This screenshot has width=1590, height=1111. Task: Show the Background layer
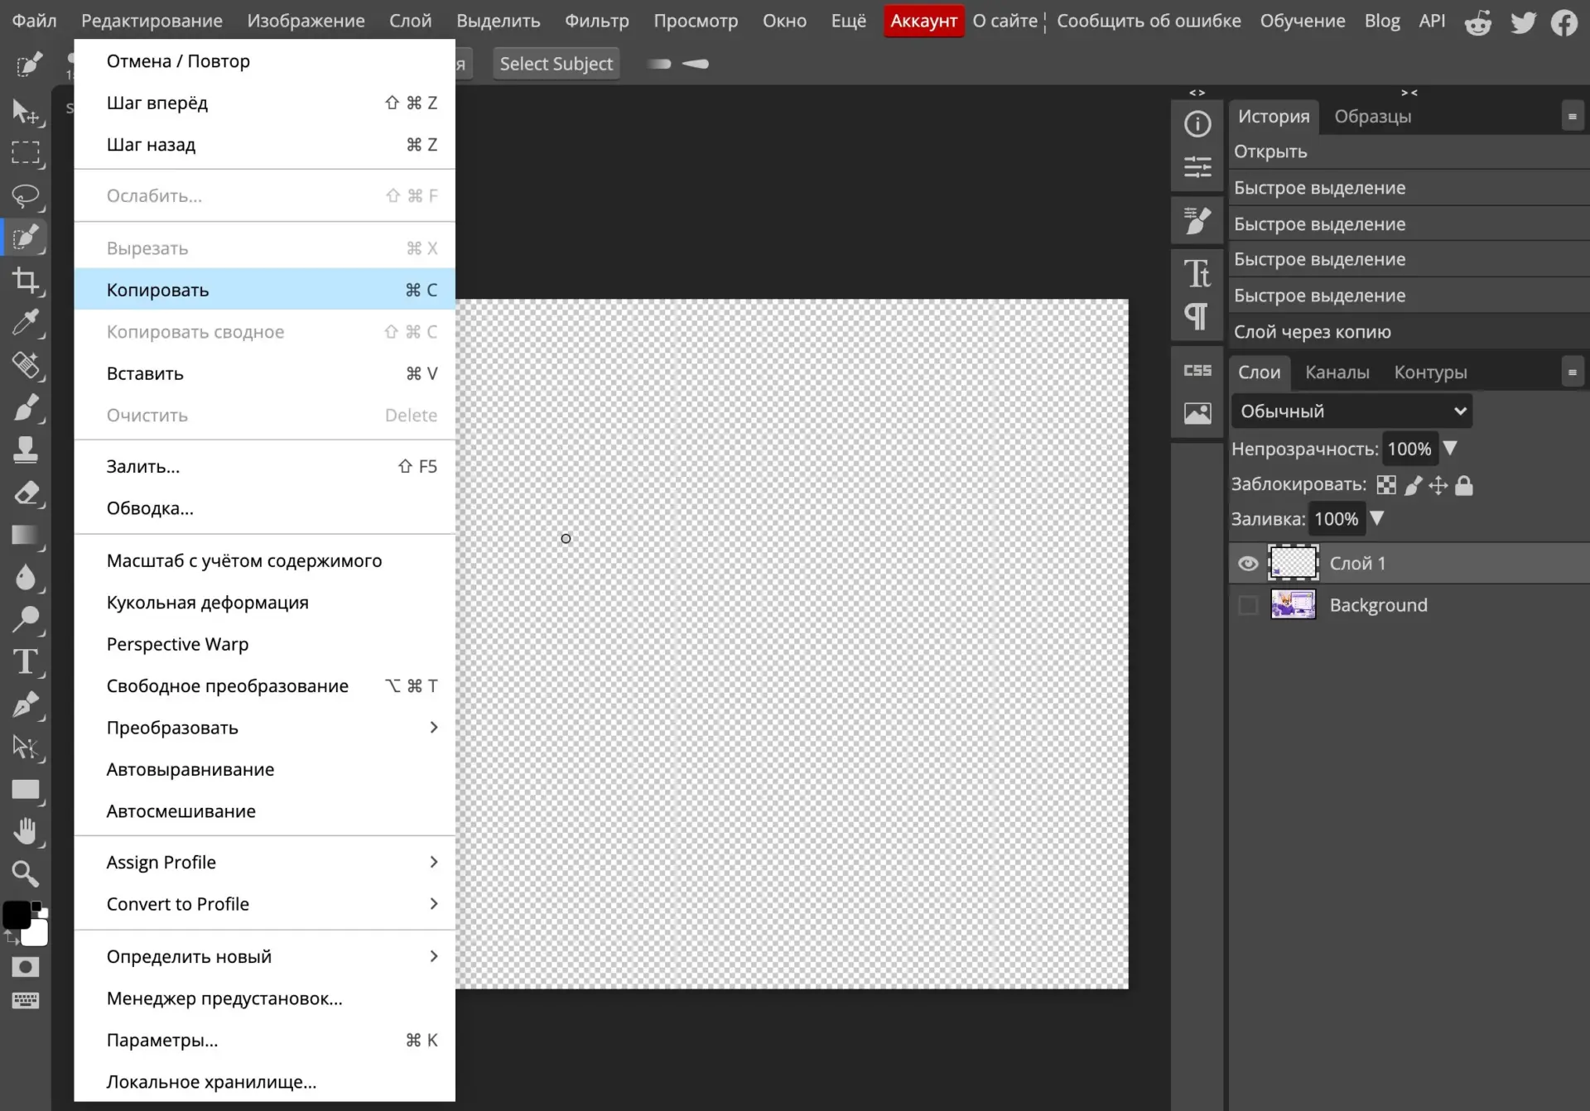pos(1248,605)
